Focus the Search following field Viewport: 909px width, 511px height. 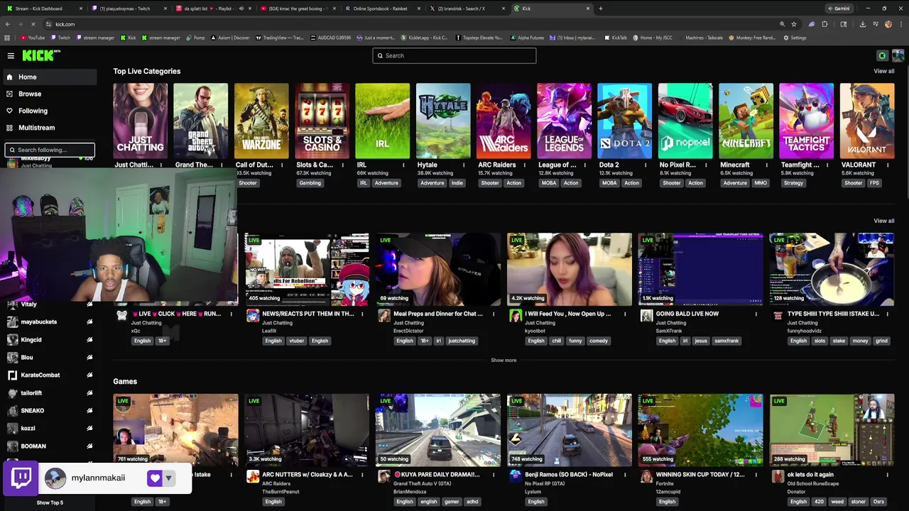pyautogui.click(x=50, y=150)
